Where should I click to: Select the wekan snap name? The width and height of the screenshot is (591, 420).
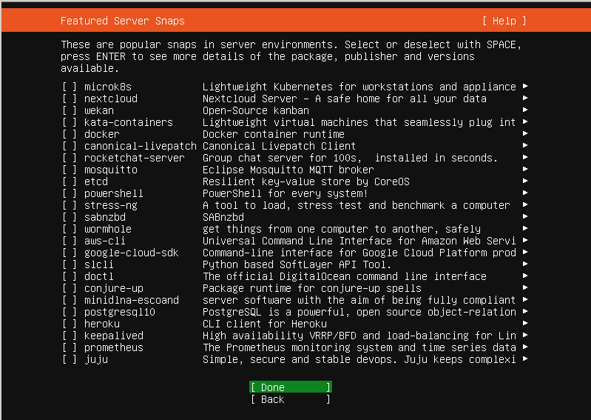[x=99, y=110]
